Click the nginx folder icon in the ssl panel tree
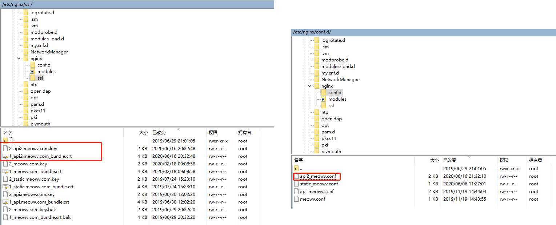 point(26,59)
